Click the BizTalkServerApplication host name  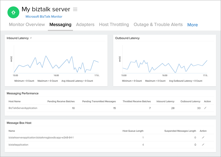click(23, 108)
